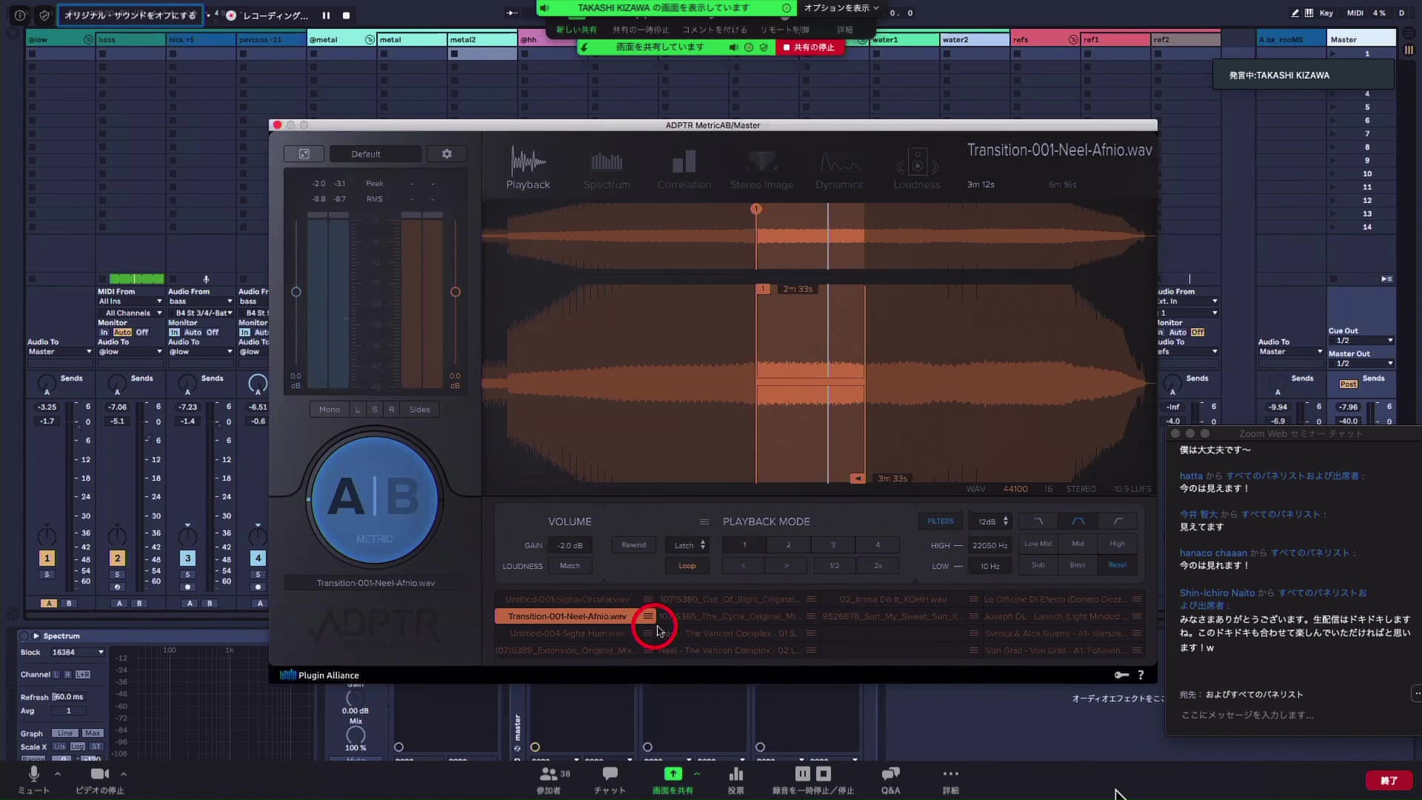Click the red 終了 end button

coord(1389,781)
